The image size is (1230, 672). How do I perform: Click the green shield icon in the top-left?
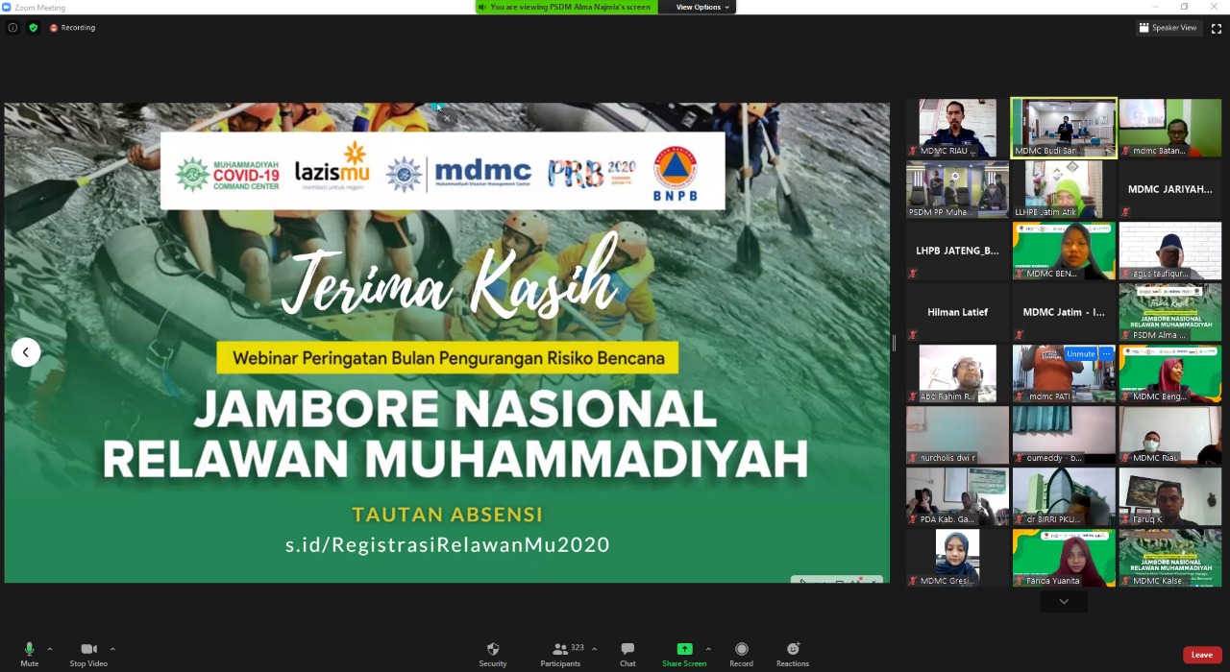point(33,27)
